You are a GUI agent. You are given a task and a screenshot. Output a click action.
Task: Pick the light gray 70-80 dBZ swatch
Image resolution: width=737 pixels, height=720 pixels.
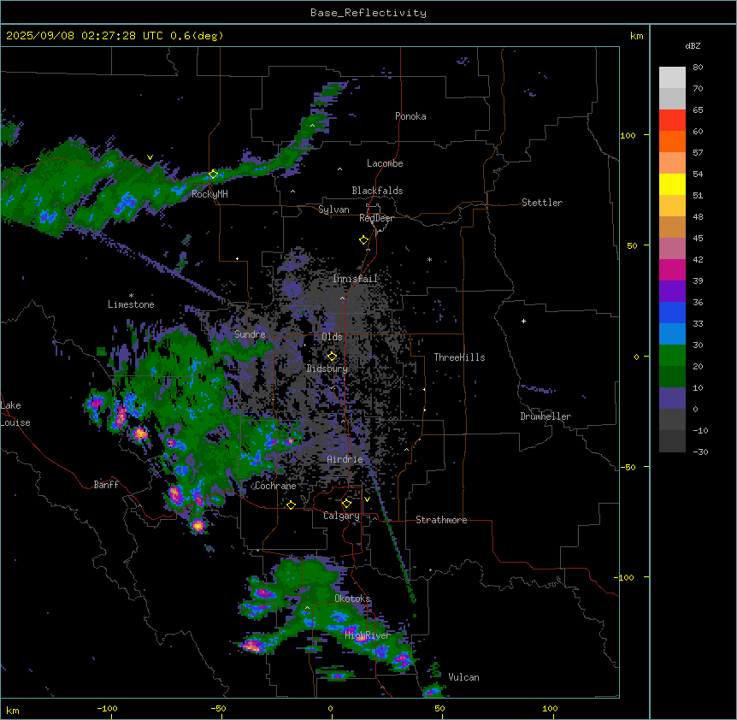point(672,78)
